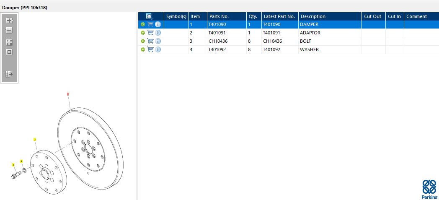Sort by Qty. column header
This screenshot has height=200, width=439.
pyautogui.click(x=254, y=16)
